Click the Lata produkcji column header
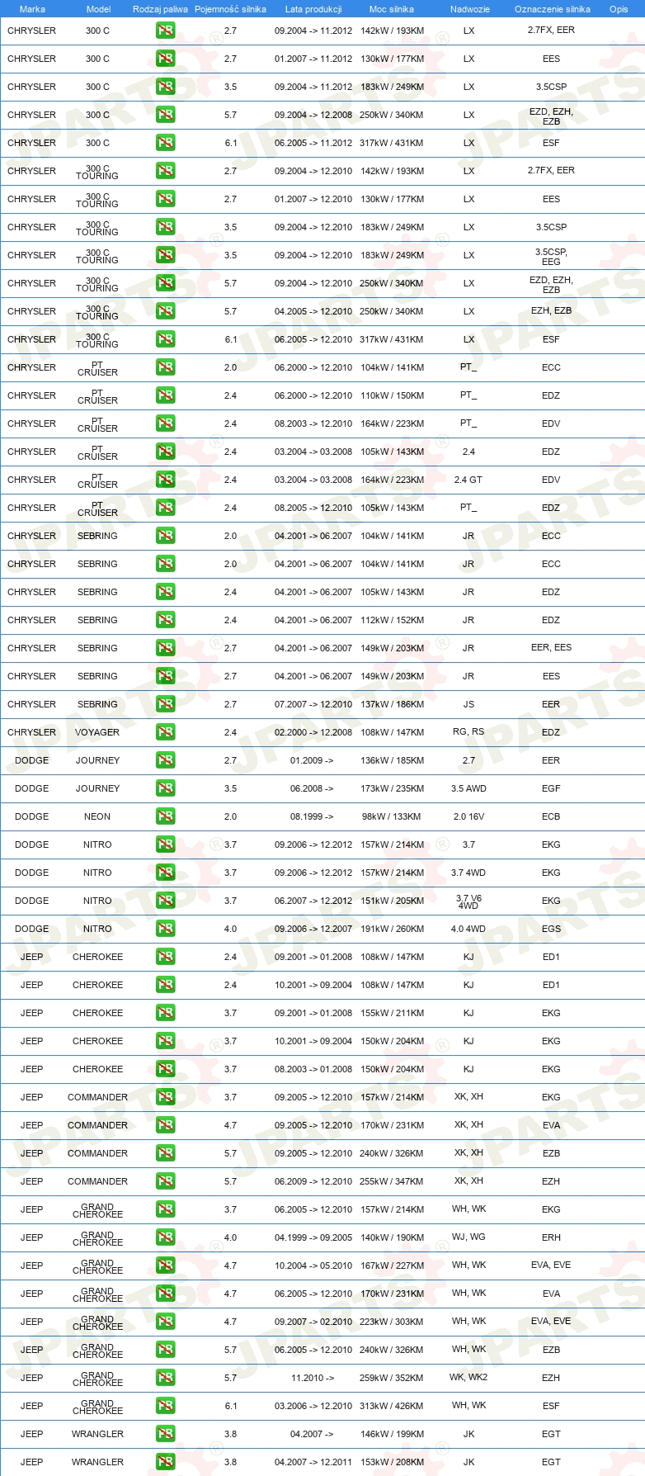The image size is (645, 1476). (x=313, y=9)
